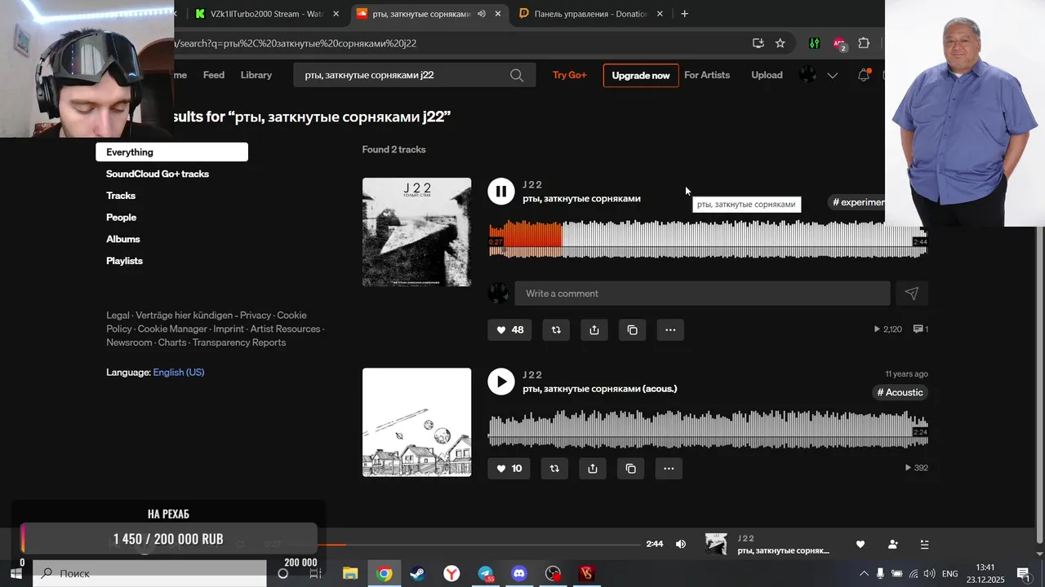Repost the acoustic track
The image size is (1045, 587).
pos(555,469)
